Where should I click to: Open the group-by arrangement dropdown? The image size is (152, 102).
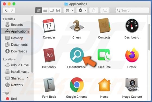69,10
